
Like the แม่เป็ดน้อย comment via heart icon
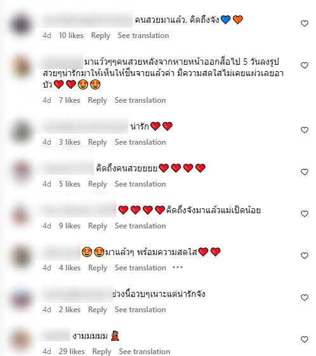[x=305, y=214]
